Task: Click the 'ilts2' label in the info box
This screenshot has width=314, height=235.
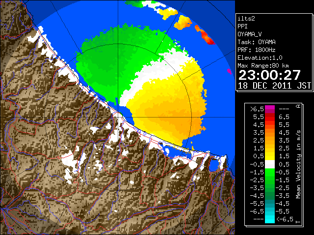Action: pyautogui.click(x=246, y=19)
